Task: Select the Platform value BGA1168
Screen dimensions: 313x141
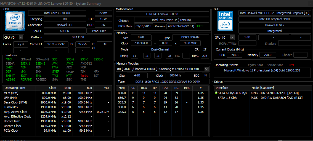Action: pos(78,37)
